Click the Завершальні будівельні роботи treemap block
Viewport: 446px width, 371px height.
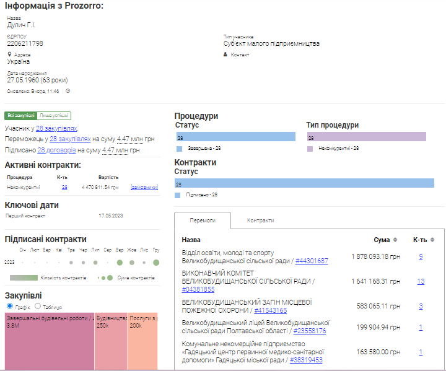[50, 341]
